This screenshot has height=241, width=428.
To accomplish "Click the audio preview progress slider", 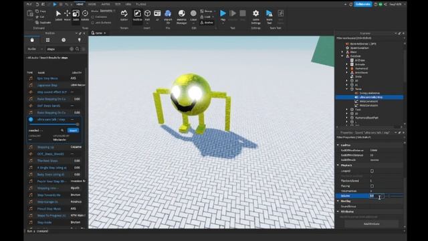I will [53, 125].
